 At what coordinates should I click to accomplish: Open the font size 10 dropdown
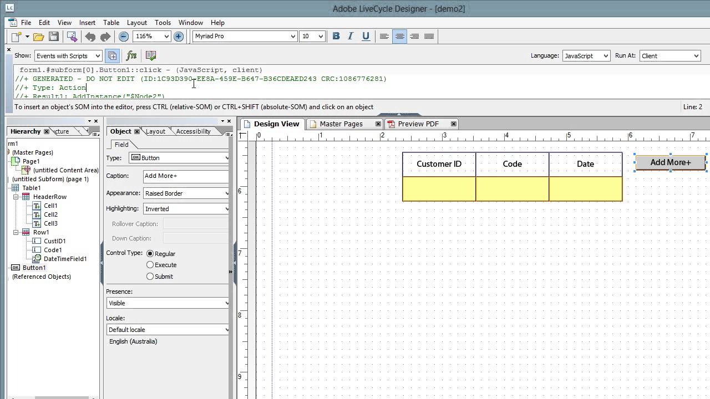point(320,37)
